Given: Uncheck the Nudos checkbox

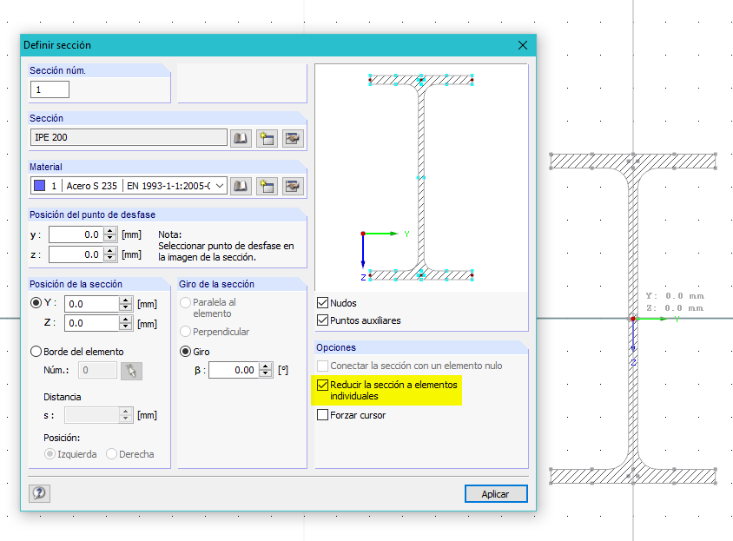Looking at the screenshot, I should 322,302.
